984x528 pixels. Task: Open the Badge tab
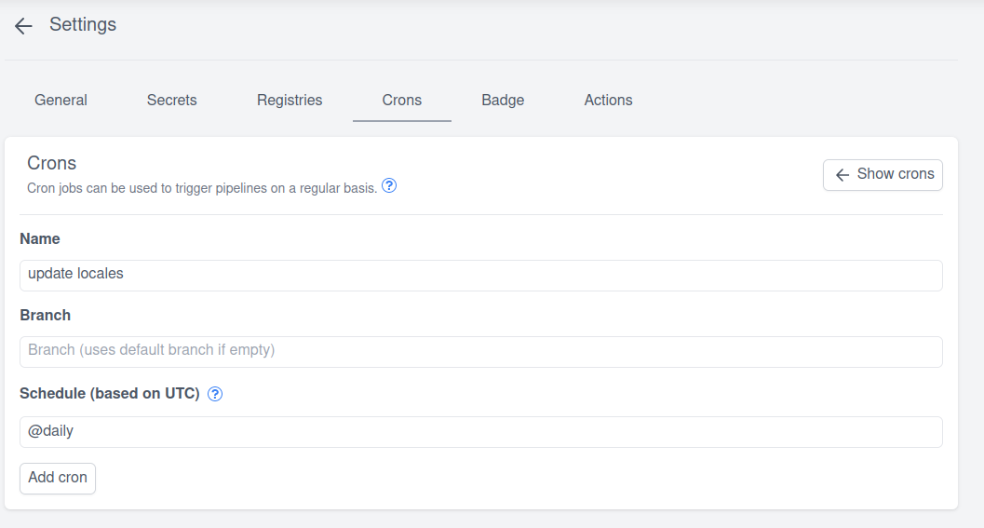[503, 101]
